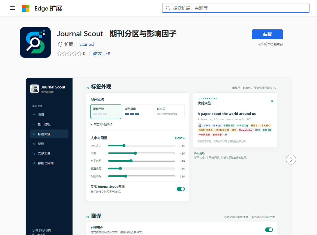Expand 自定义标签简称 disclosure triangle
This screenshot has height=235, width=317.
pyautogui.click(x=91, y=124)
